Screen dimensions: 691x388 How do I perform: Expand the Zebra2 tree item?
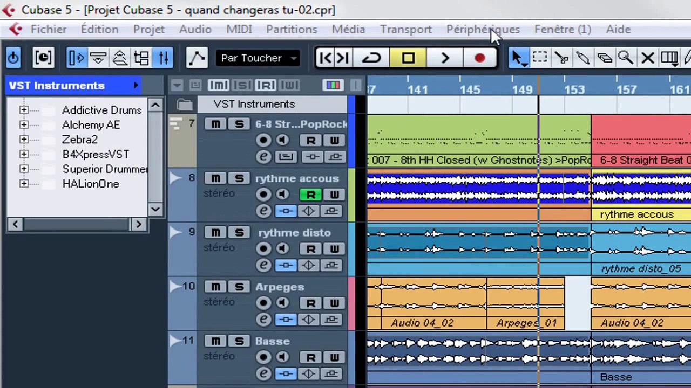pos(24,139)
